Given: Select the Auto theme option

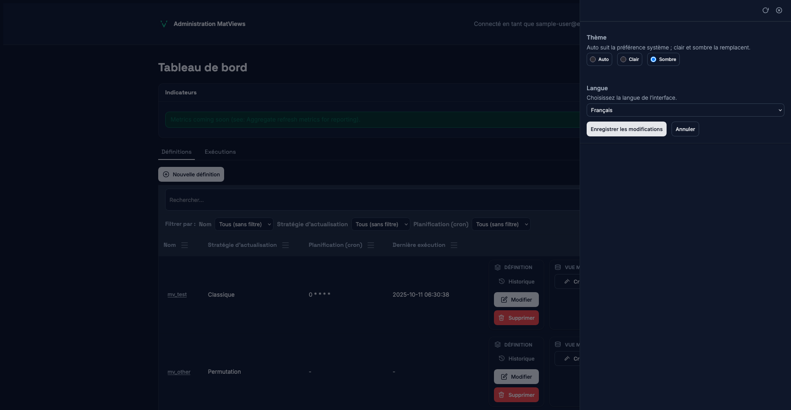Looking at the screenshot, I should [x=599, y=59].
